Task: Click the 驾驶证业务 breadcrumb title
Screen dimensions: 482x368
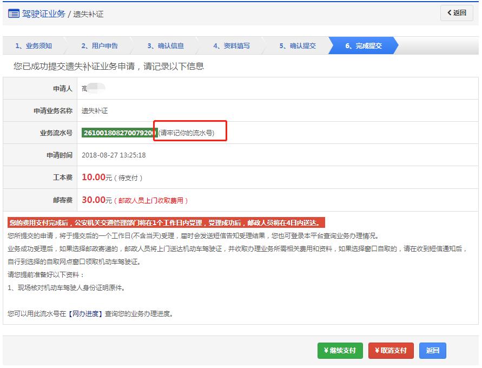Action: [x=43, y=14]
